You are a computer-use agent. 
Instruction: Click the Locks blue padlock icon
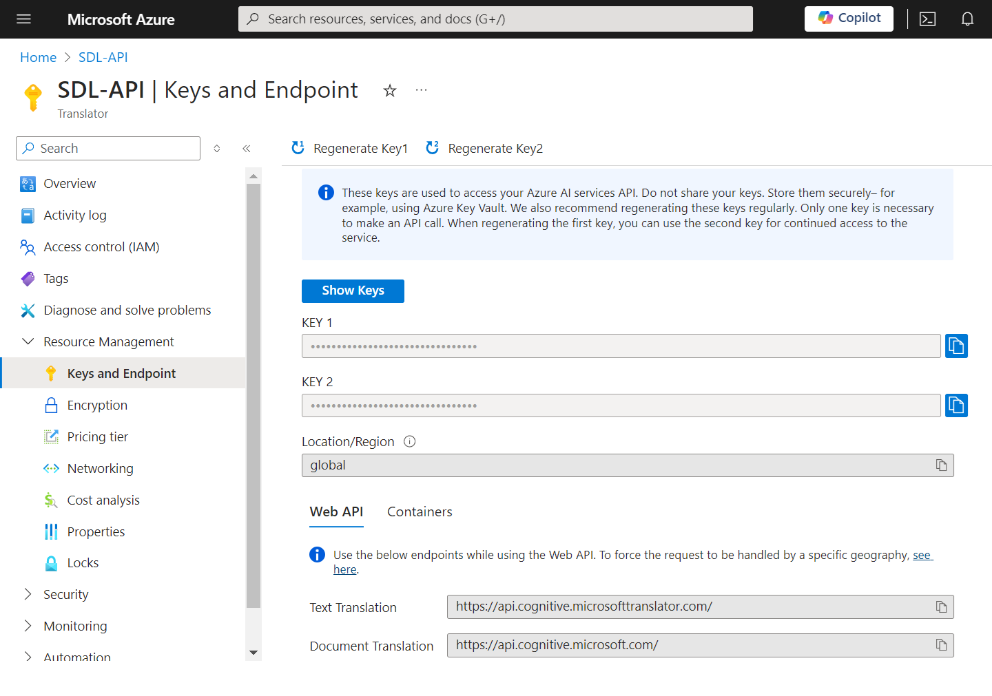pos(51,563)
